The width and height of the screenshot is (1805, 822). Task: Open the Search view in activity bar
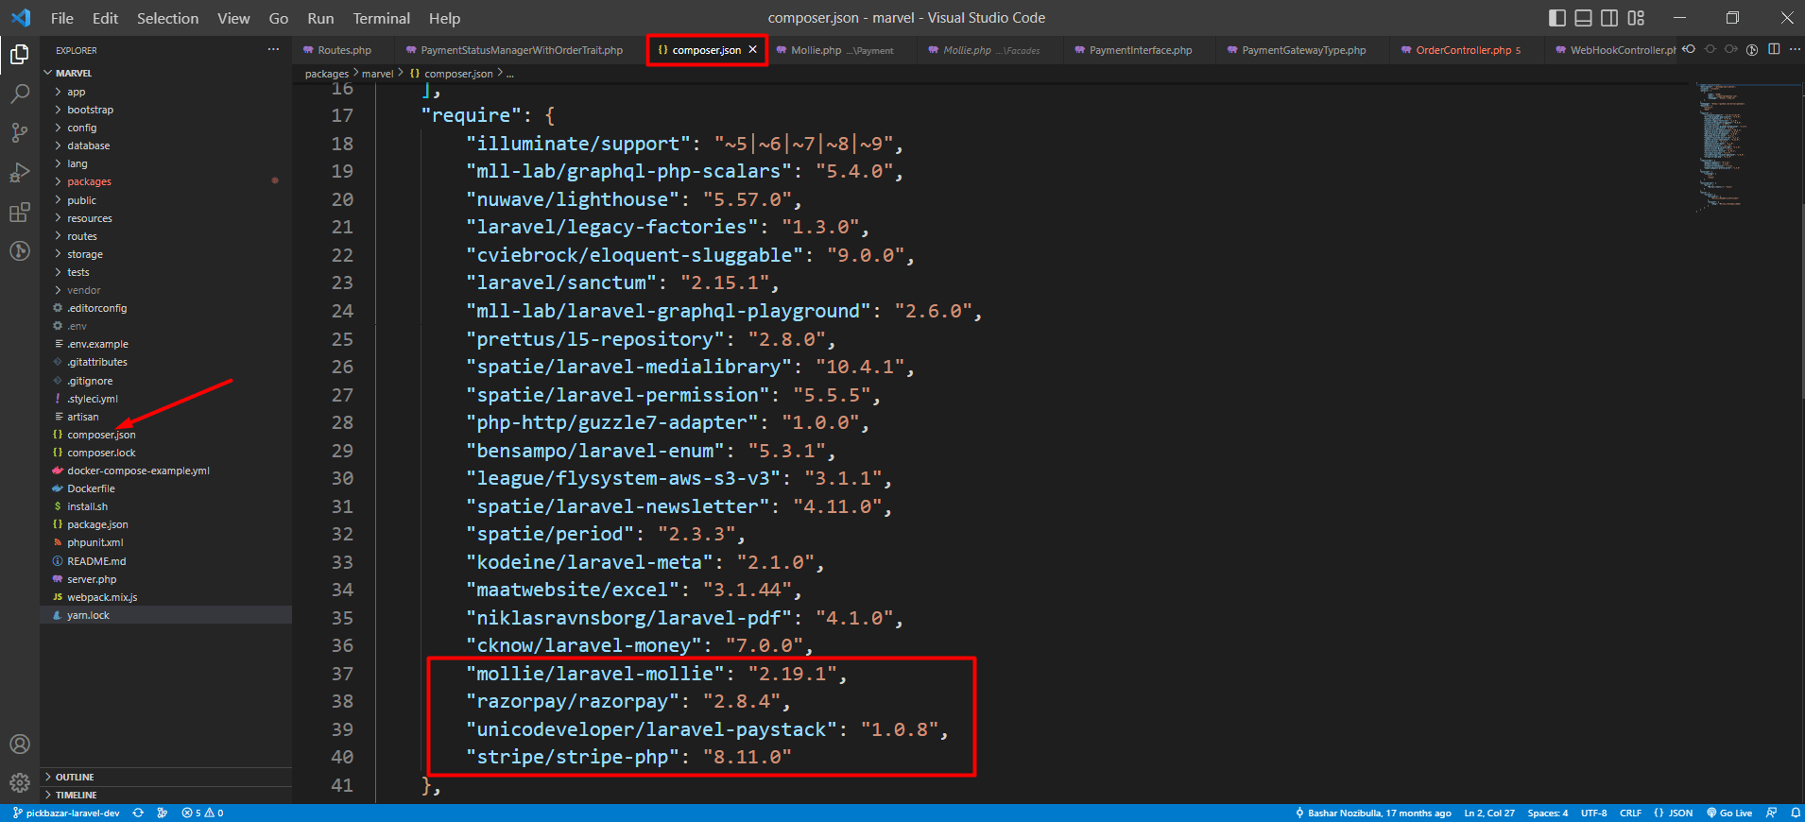19,94
